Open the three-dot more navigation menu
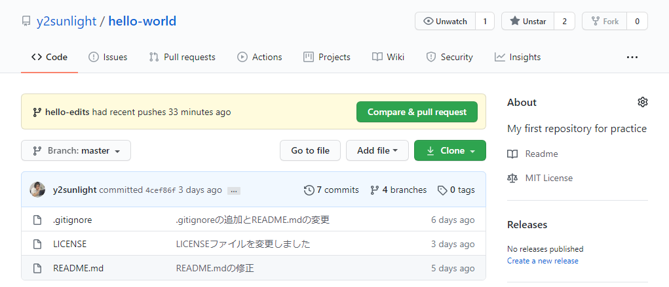The width and height of the screenshot is (669, 287). coord(632,57)
